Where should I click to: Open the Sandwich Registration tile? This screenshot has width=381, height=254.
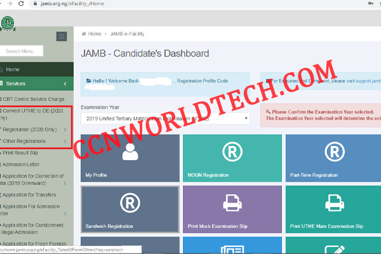130,210
